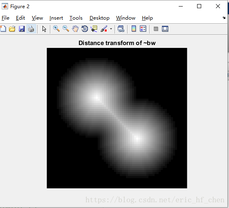229x208 pixels.
Task: Click the plot title 'Distance transform of ~bw'
Action: [117, 43]
